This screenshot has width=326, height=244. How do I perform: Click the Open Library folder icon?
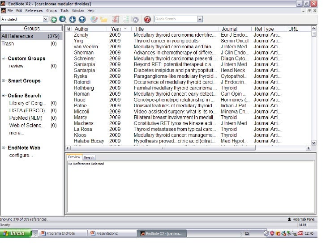[104, 19]
